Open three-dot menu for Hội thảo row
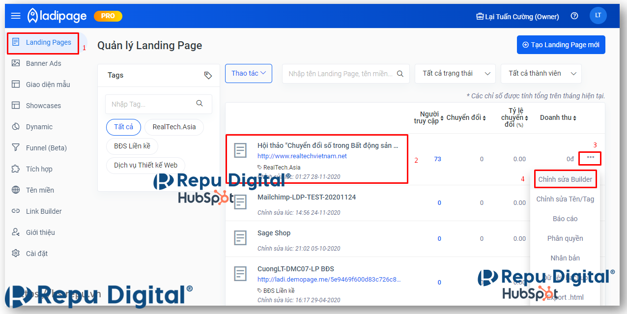The height and width of the screenshot is (314, 627). (x=590, y=157)
